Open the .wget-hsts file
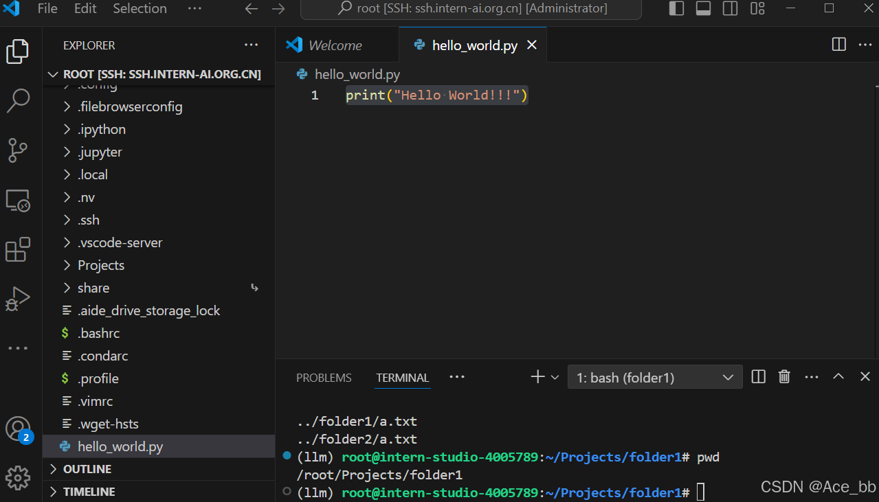 (159, 424)
